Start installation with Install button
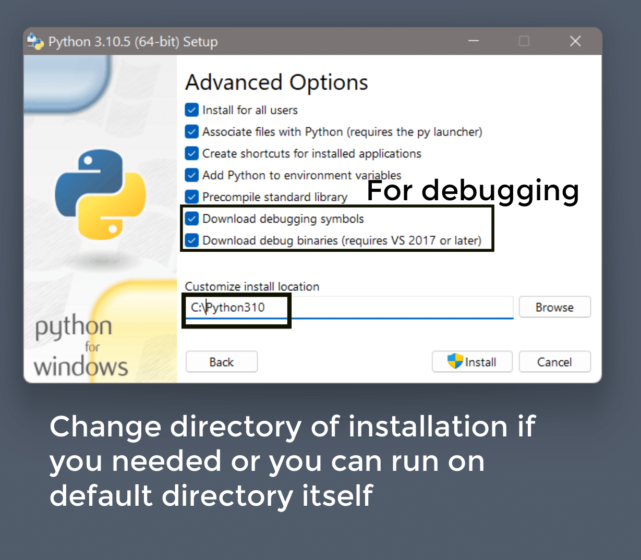The width and height of the screenshot is (641, 560). (x=472, y=362)
